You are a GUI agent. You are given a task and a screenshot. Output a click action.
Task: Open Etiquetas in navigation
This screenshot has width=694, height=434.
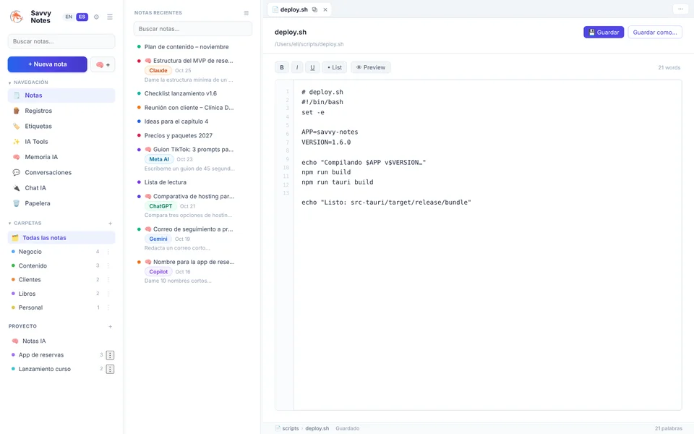coord(61,126)
